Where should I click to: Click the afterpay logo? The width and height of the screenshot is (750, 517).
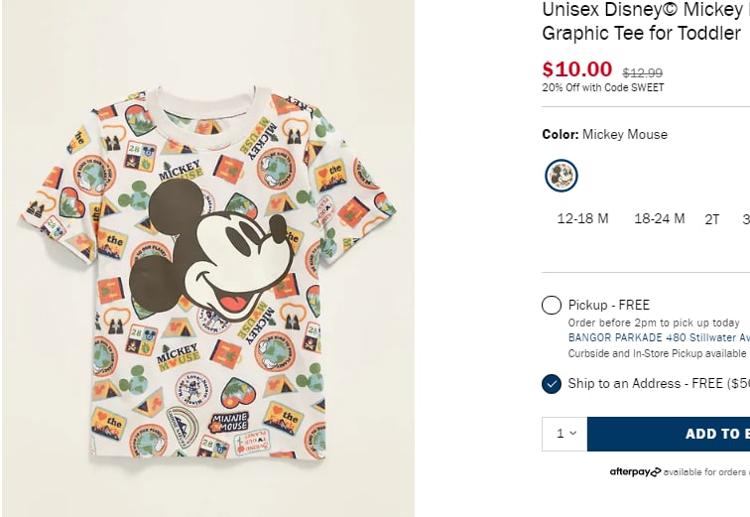[635, 472]
